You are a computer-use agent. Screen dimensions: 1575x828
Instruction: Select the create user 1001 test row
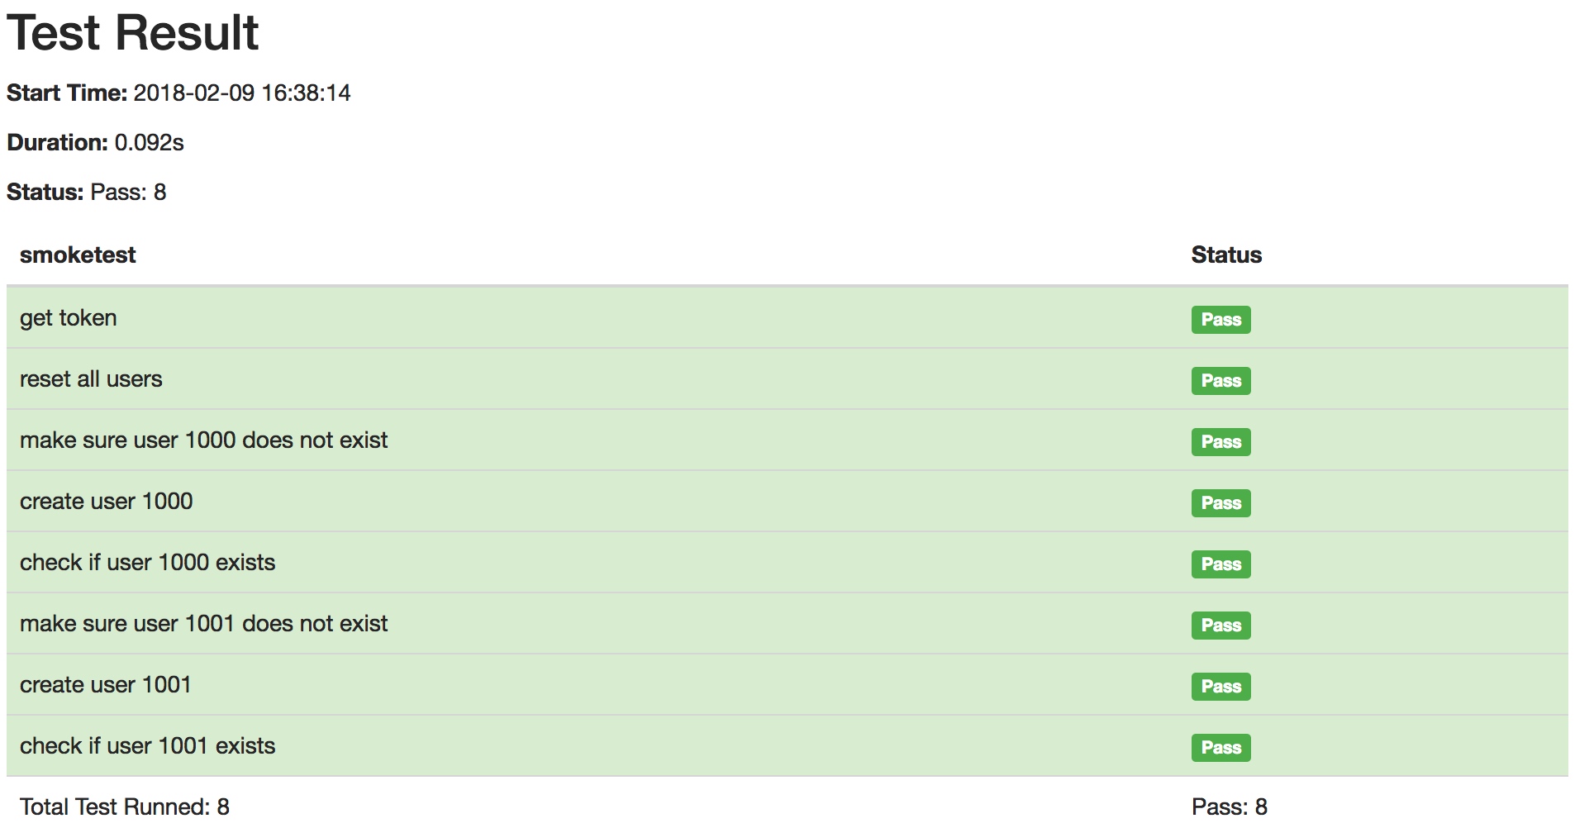pyautogui.click(x=787, y=685)
